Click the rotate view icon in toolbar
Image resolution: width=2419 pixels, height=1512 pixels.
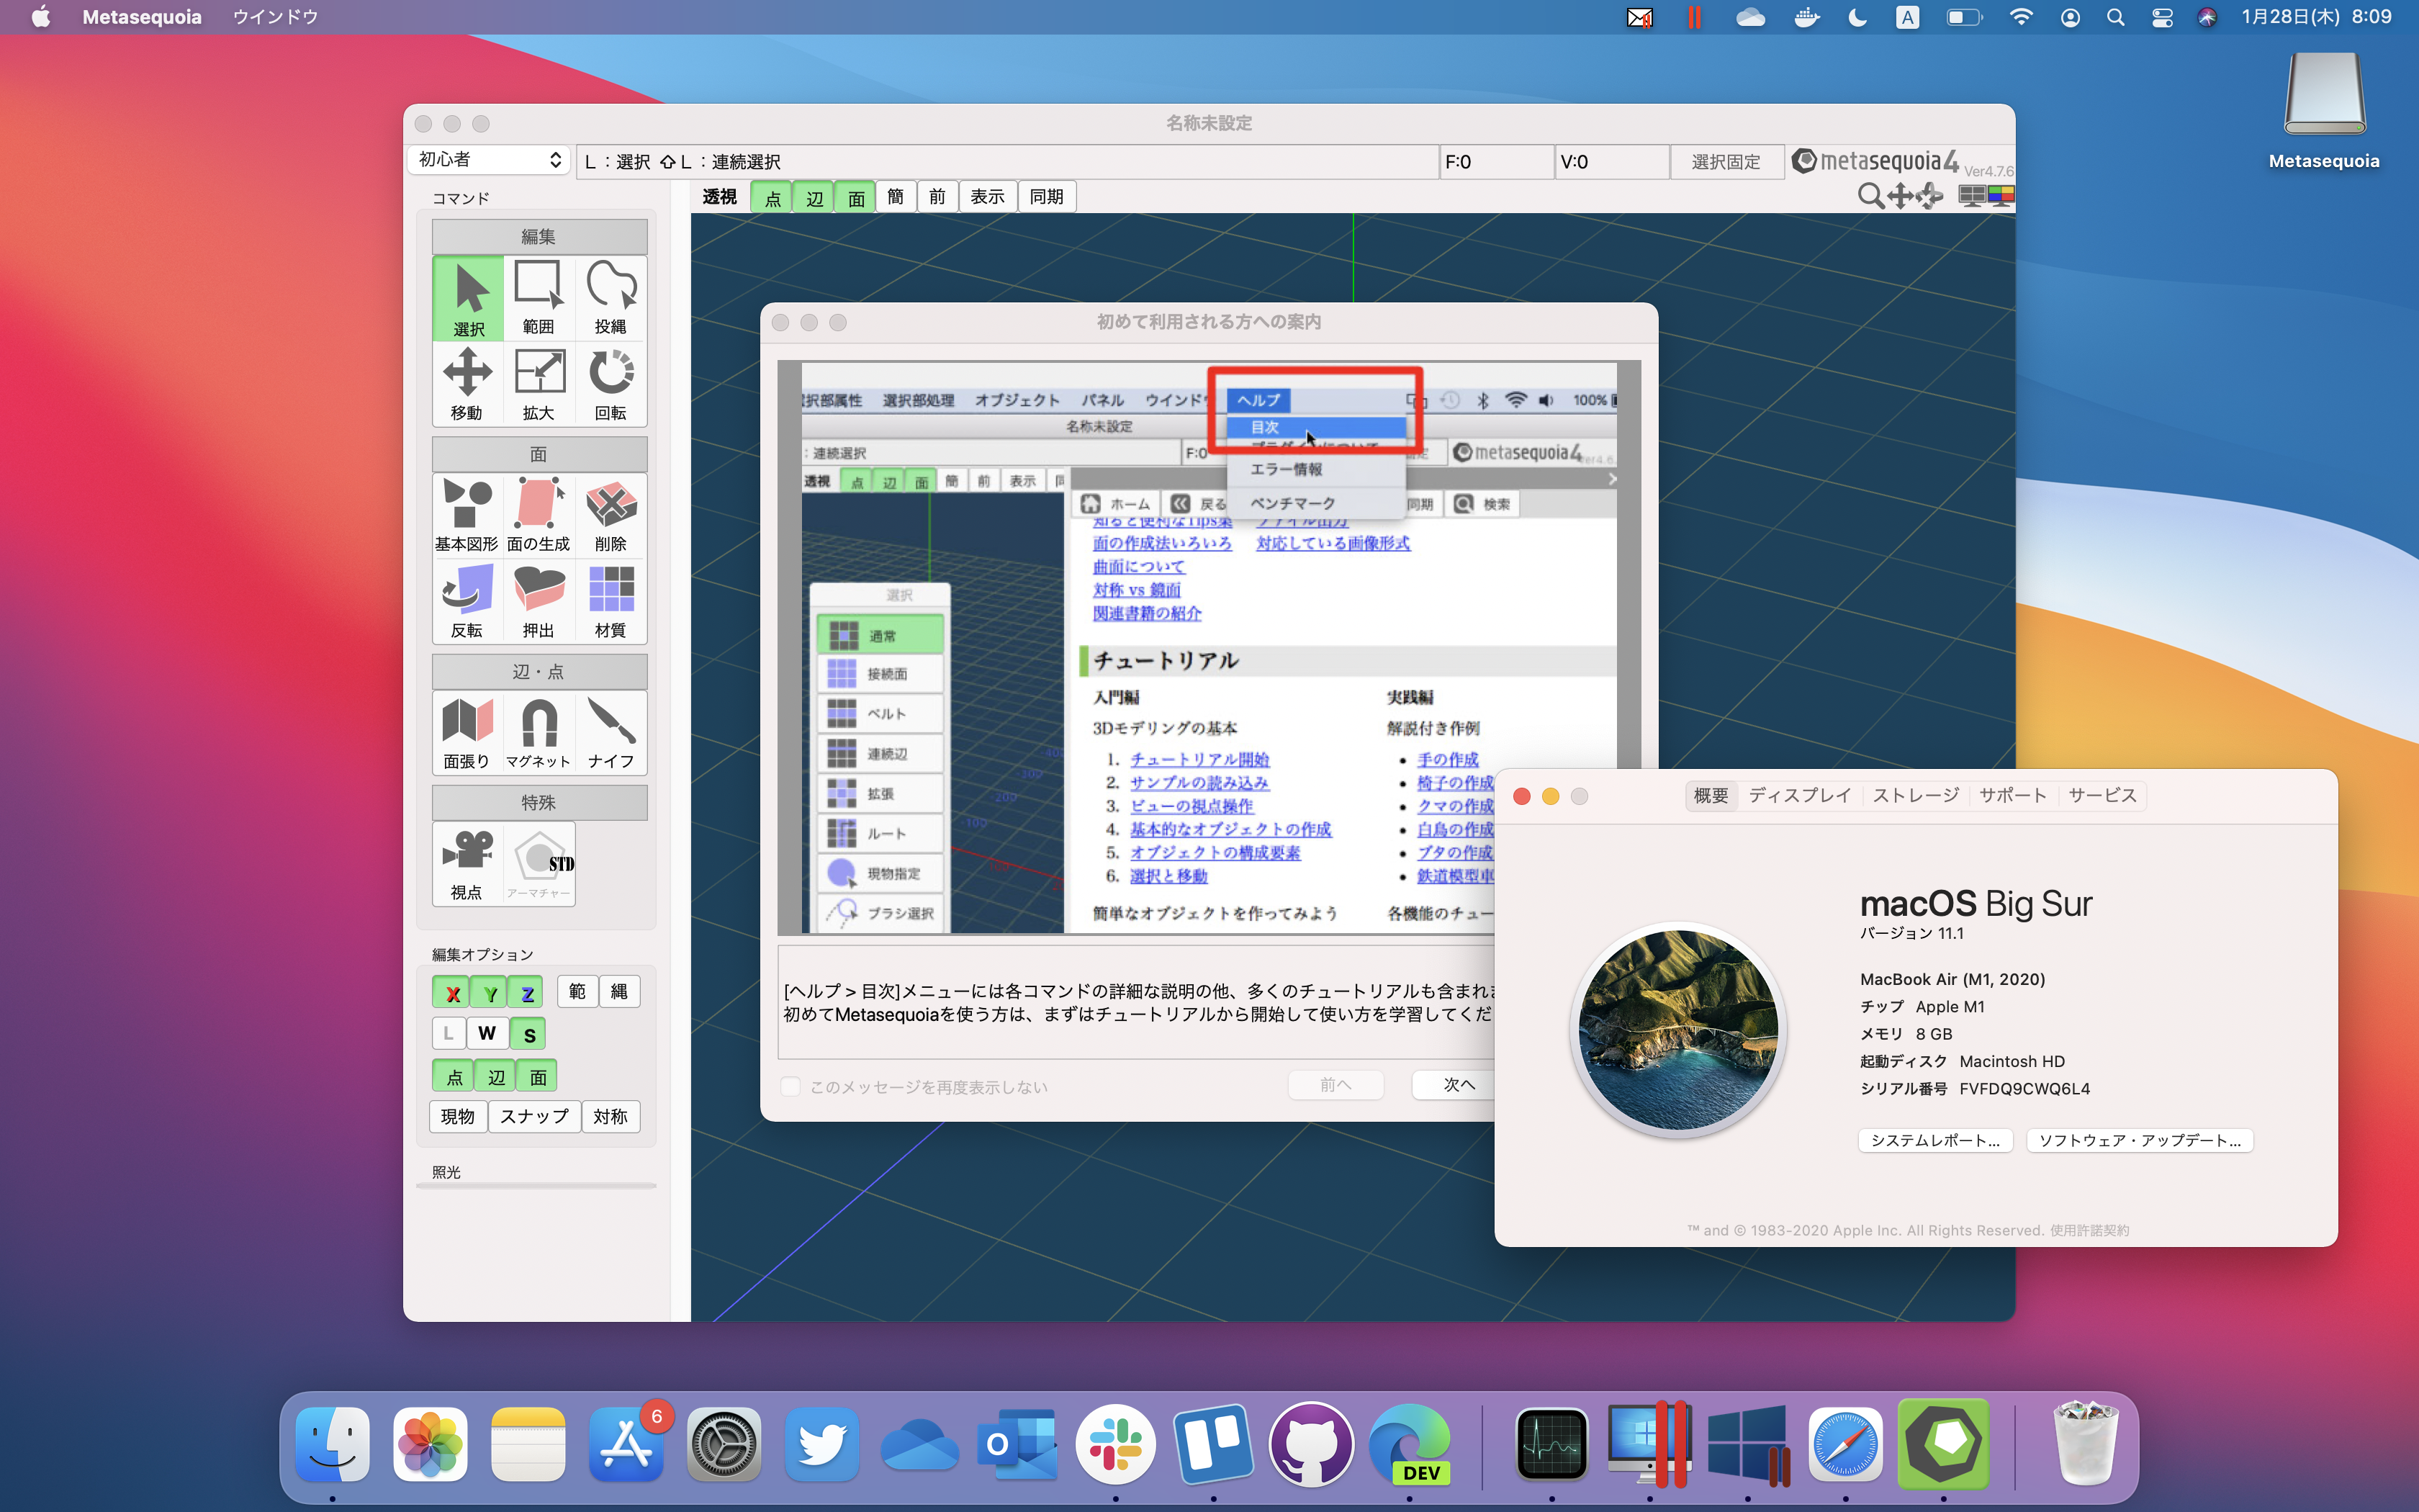click(x=1930, y=196)
